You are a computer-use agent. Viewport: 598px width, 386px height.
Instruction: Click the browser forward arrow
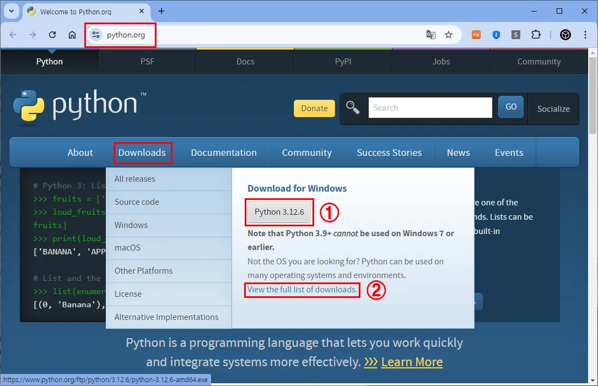[x=33, y=35]
